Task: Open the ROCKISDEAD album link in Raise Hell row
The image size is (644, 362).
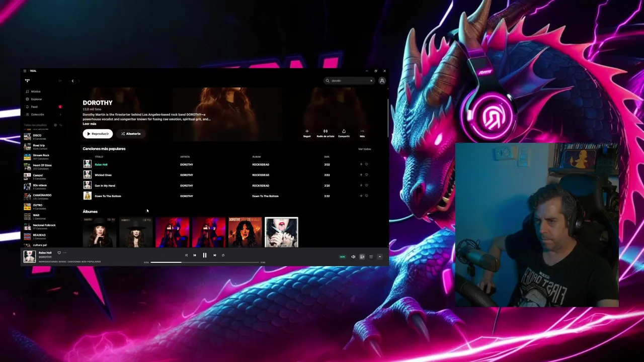Action: coord(261,164)
